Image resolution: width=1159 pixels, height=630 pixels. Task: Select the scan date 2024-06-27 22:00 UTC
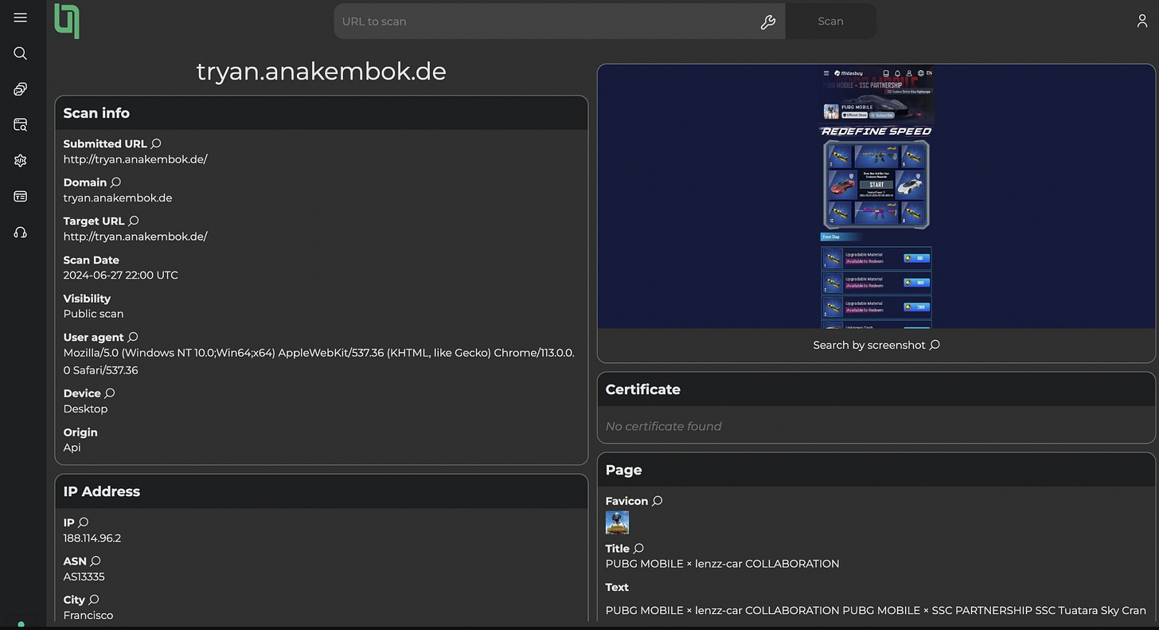pyautogui.click(x=121, y=276)
